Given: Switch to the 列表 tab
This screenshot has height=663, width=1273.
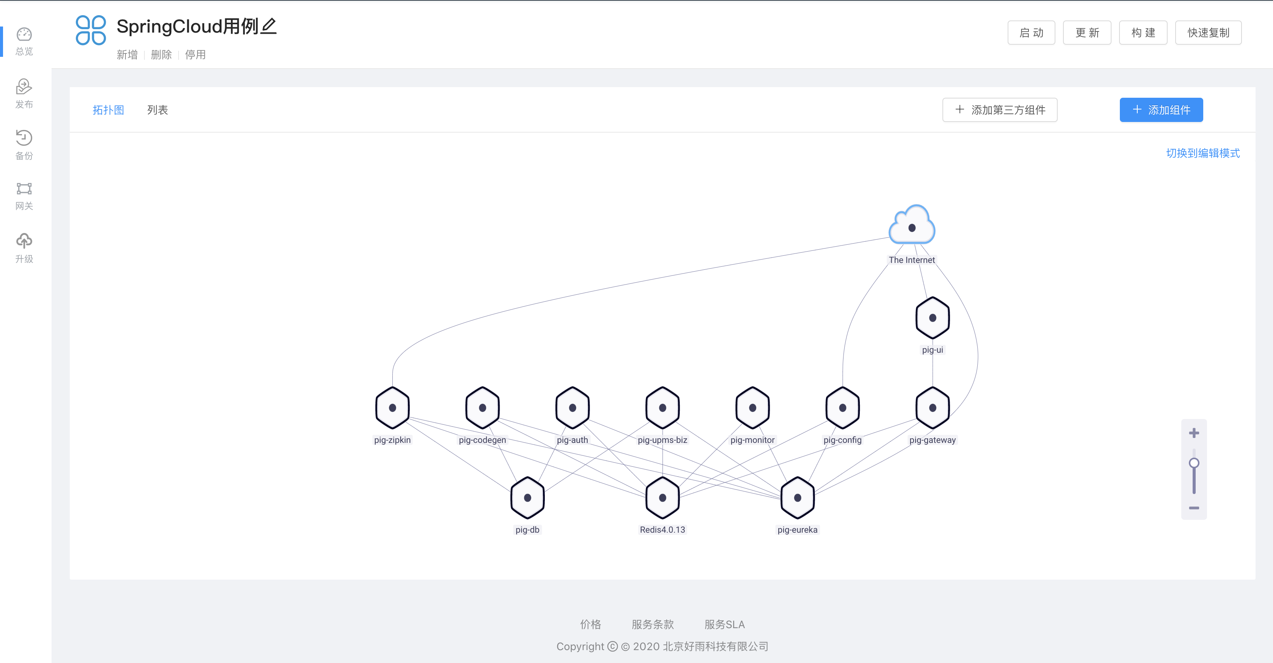Looking at the screenshot, I should pos(158,109).
